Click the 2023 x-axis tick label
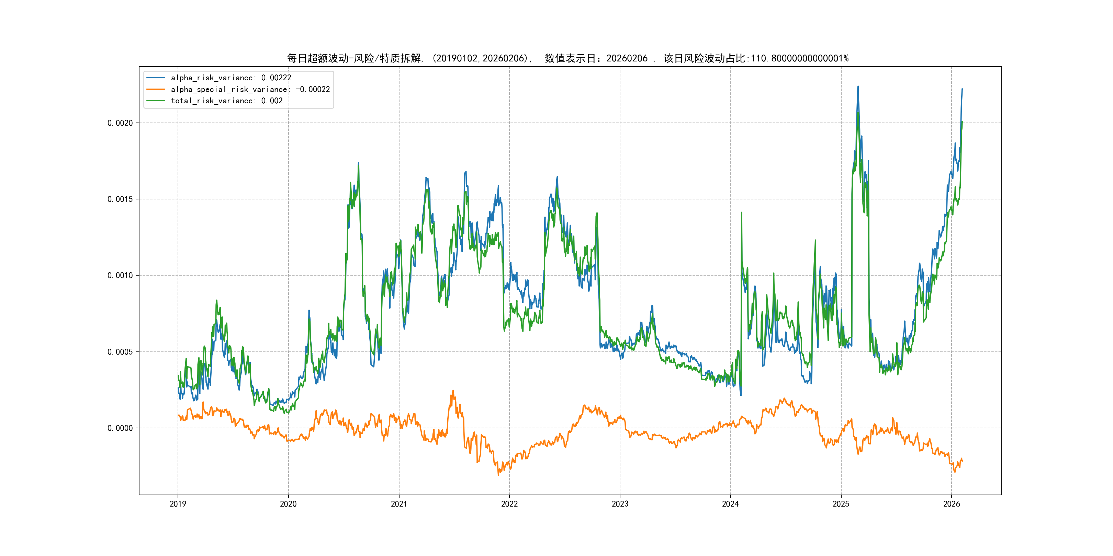This screenshot has height=556, width=1113. pyautogui.click(x=620, y=504)
